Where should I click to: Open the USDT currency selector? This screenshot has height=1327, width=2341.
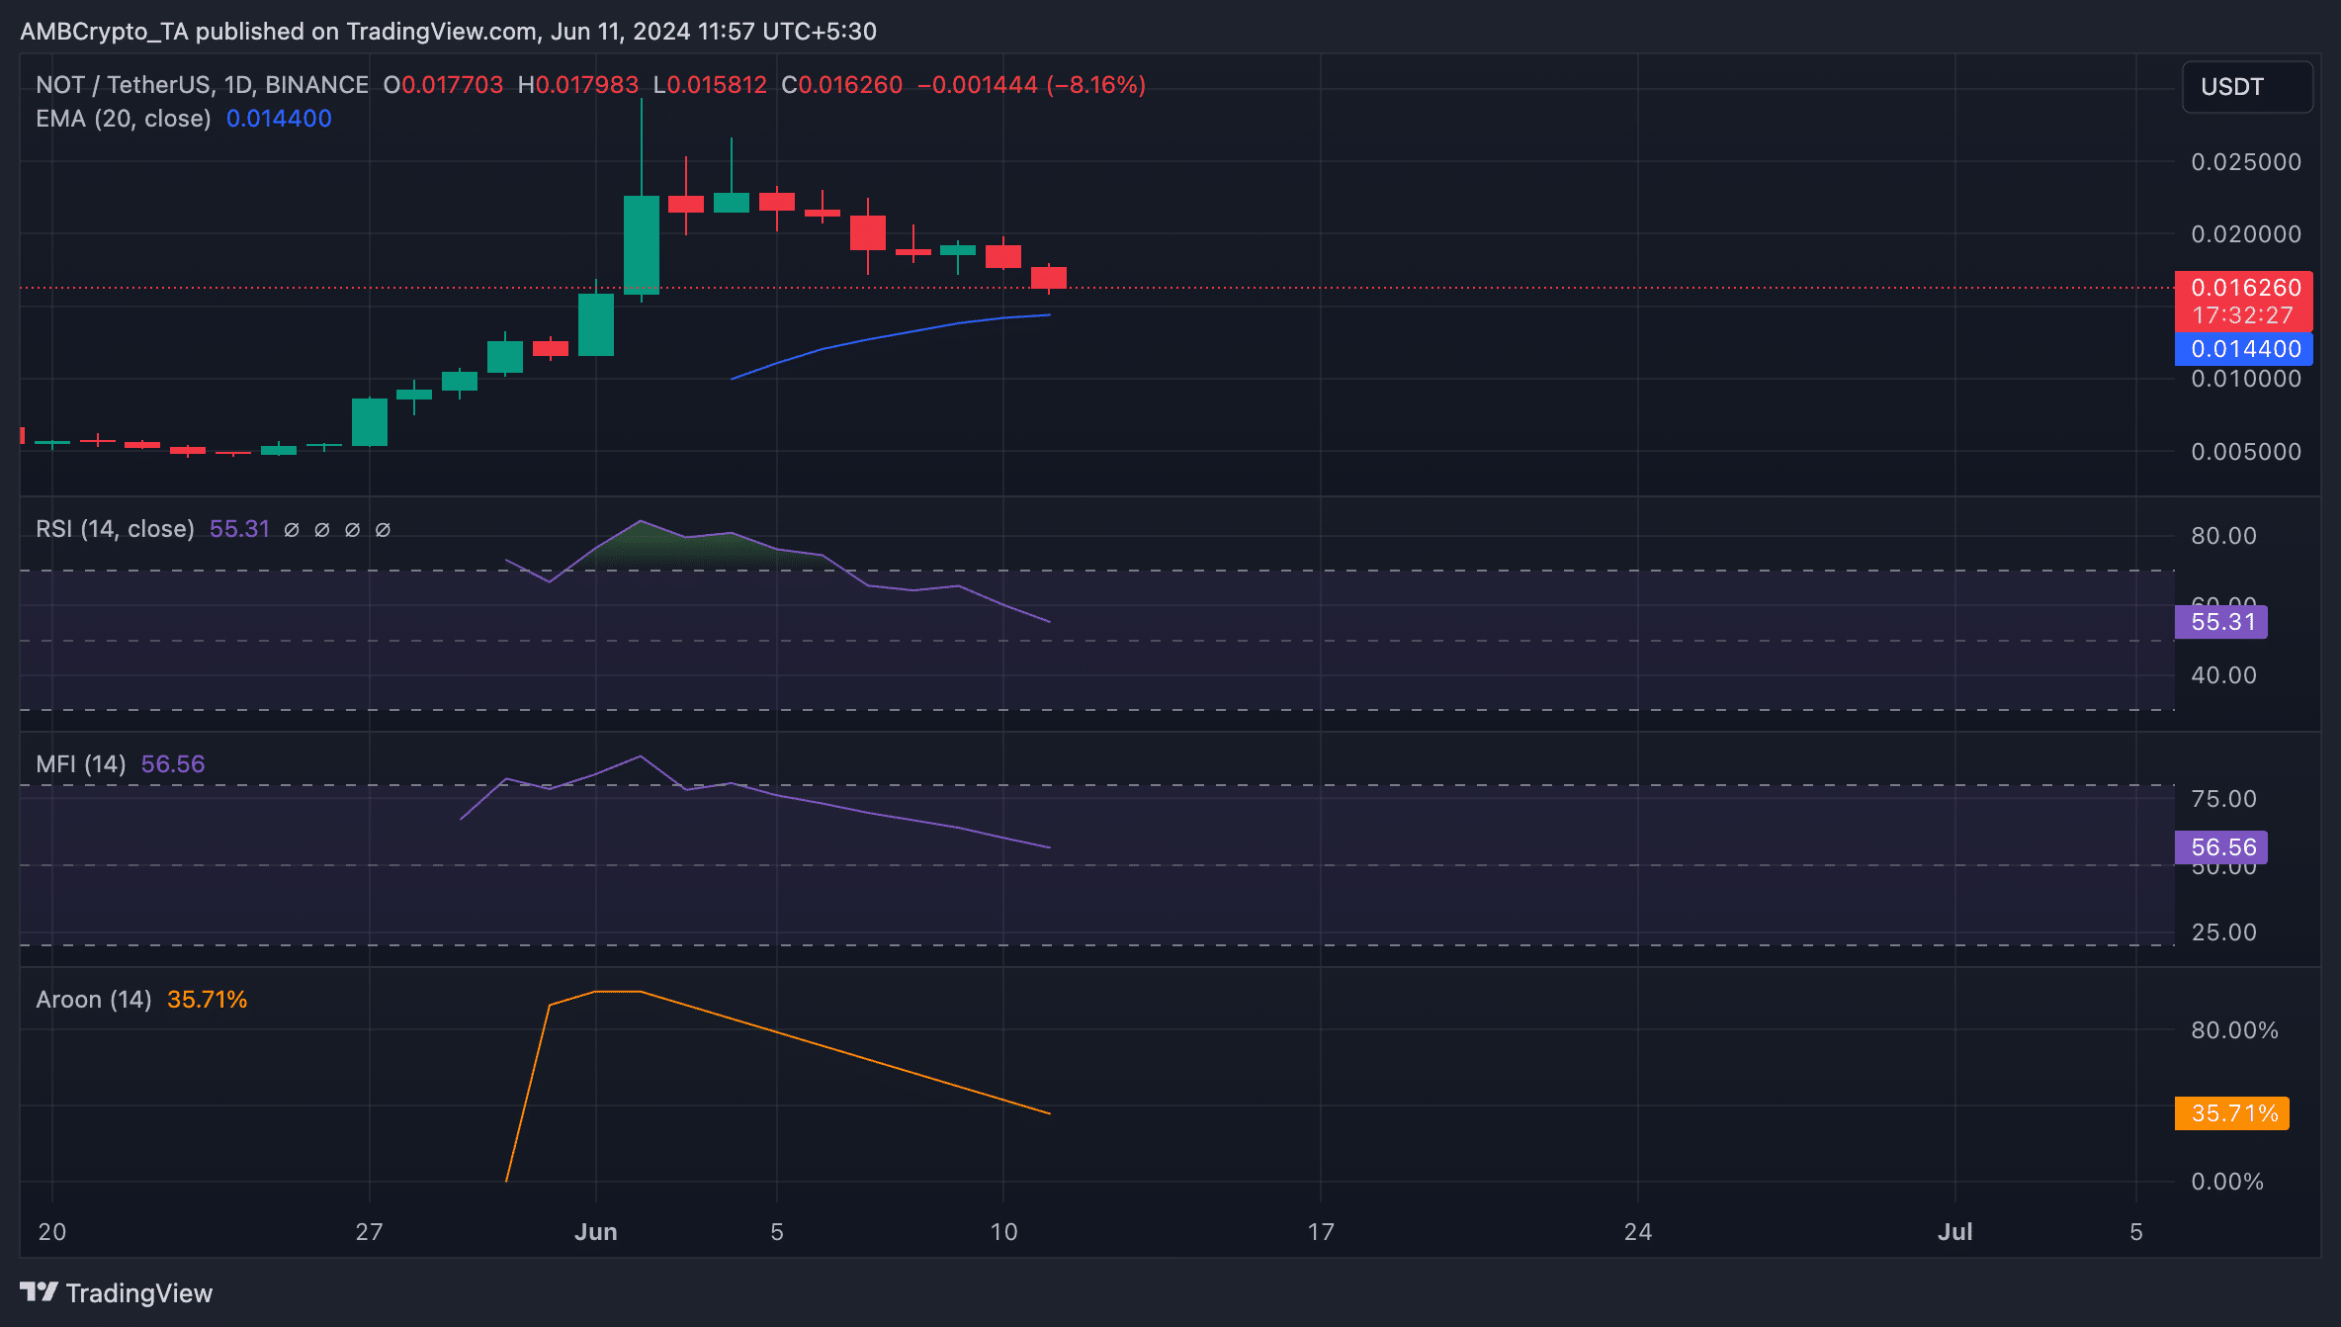tap(2247, 87)
